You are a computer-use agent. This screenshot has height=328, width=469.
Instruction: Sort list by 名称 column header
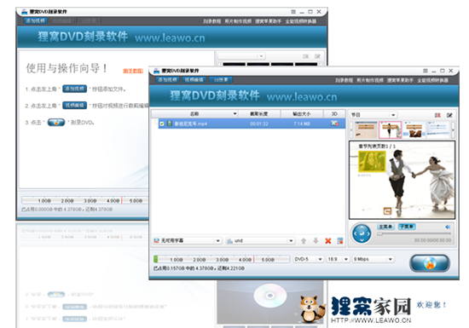194,114
